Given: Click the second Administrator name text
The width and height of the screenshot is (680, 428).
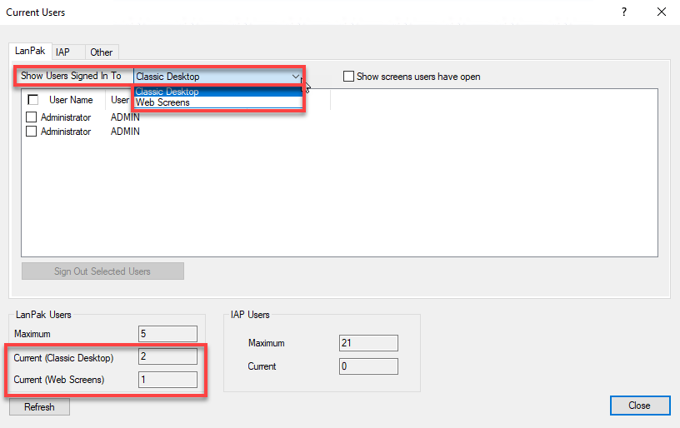Looking at the screenshot, I should click(66, 132).
